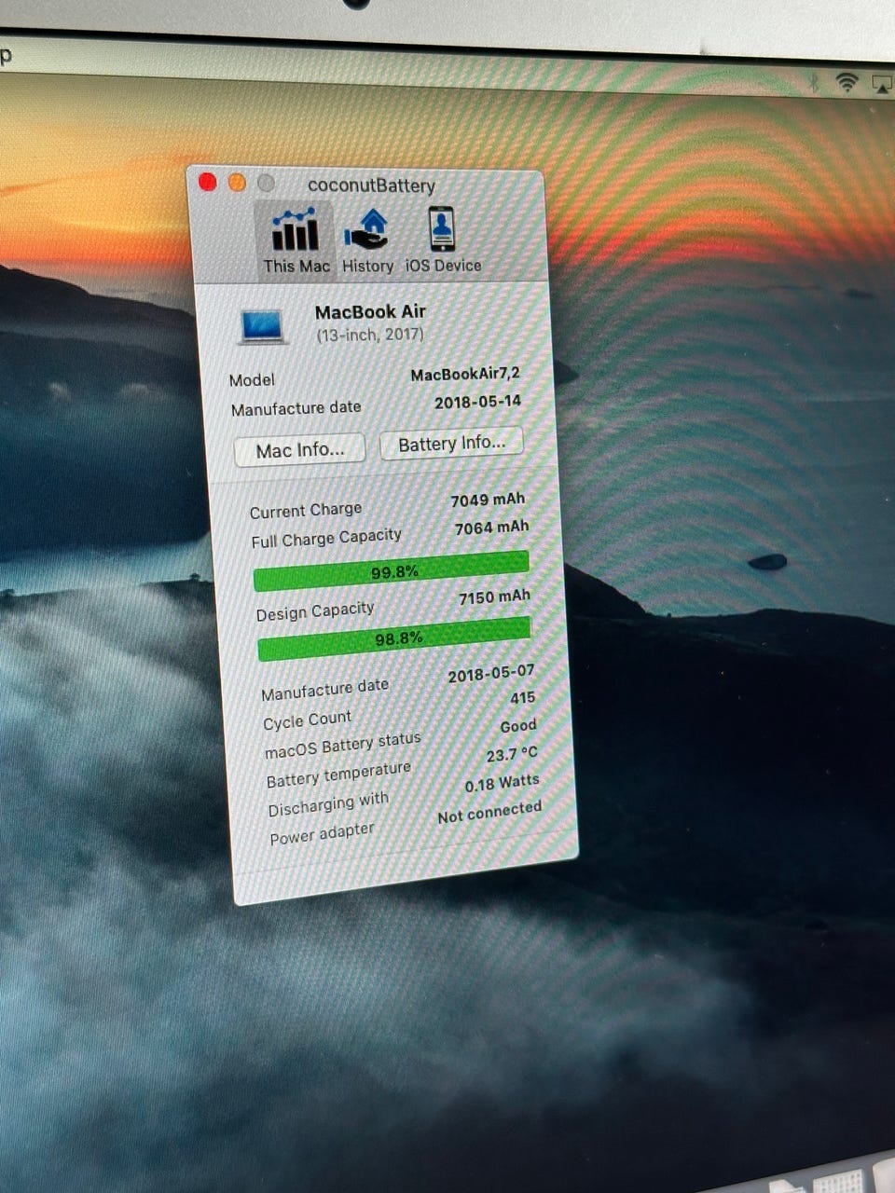
Task: Click the Good battery status value
Action: pos(518,726)
